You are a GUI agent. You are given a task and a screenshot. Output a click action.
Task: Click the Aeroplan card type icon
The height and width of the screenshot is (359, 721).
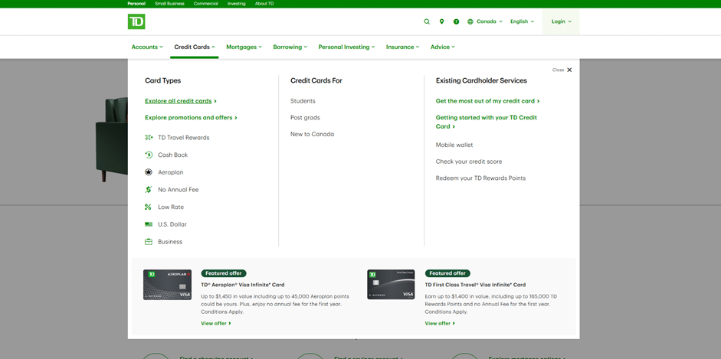point(149,172)
